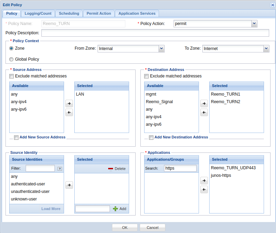276x233 pixels.
Task: Click the Source Identities filter help icon
Action: (60, 169)
